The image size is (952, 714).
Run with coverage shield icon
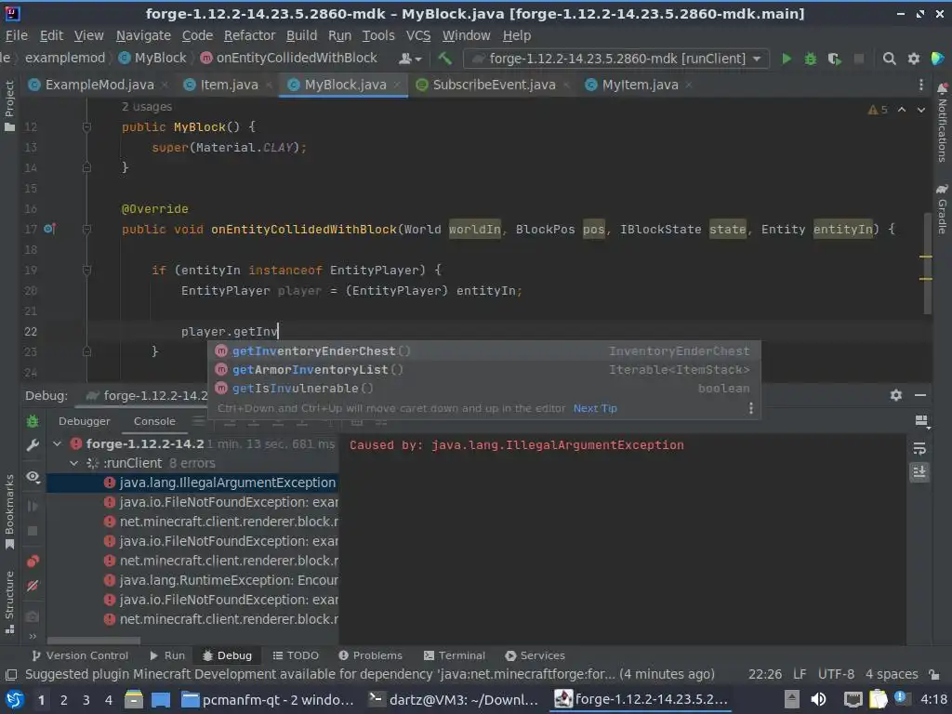click(834, 59)
